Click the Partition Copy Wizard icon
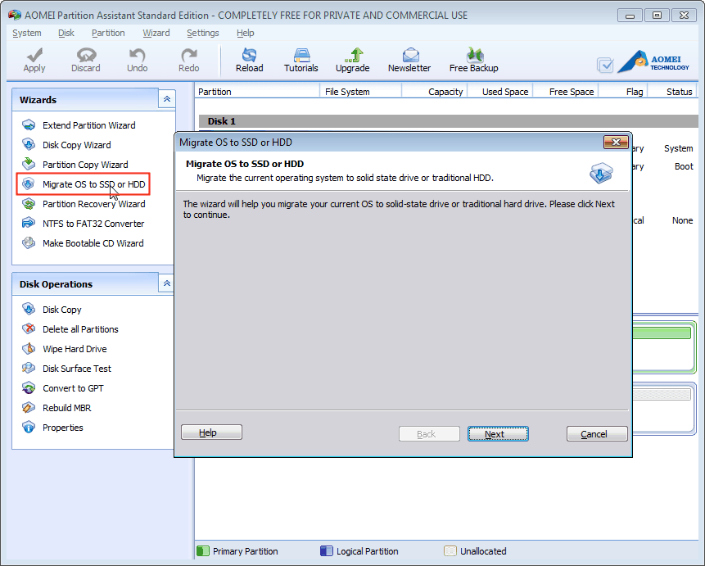 click(x=29, y=164)
